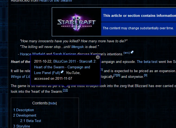The height and width of the screenshot is (128, 176).
Task: Open footnote reference [9] after storywise
Action: tap(146, 75)
